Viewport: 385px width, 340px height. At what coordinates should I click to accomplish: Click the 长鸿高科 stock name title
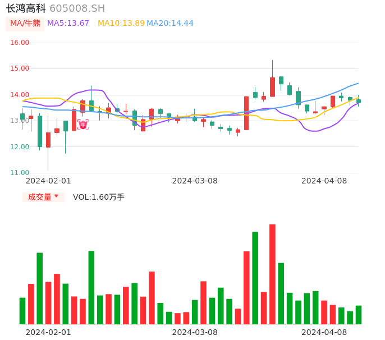click(26, 8)
